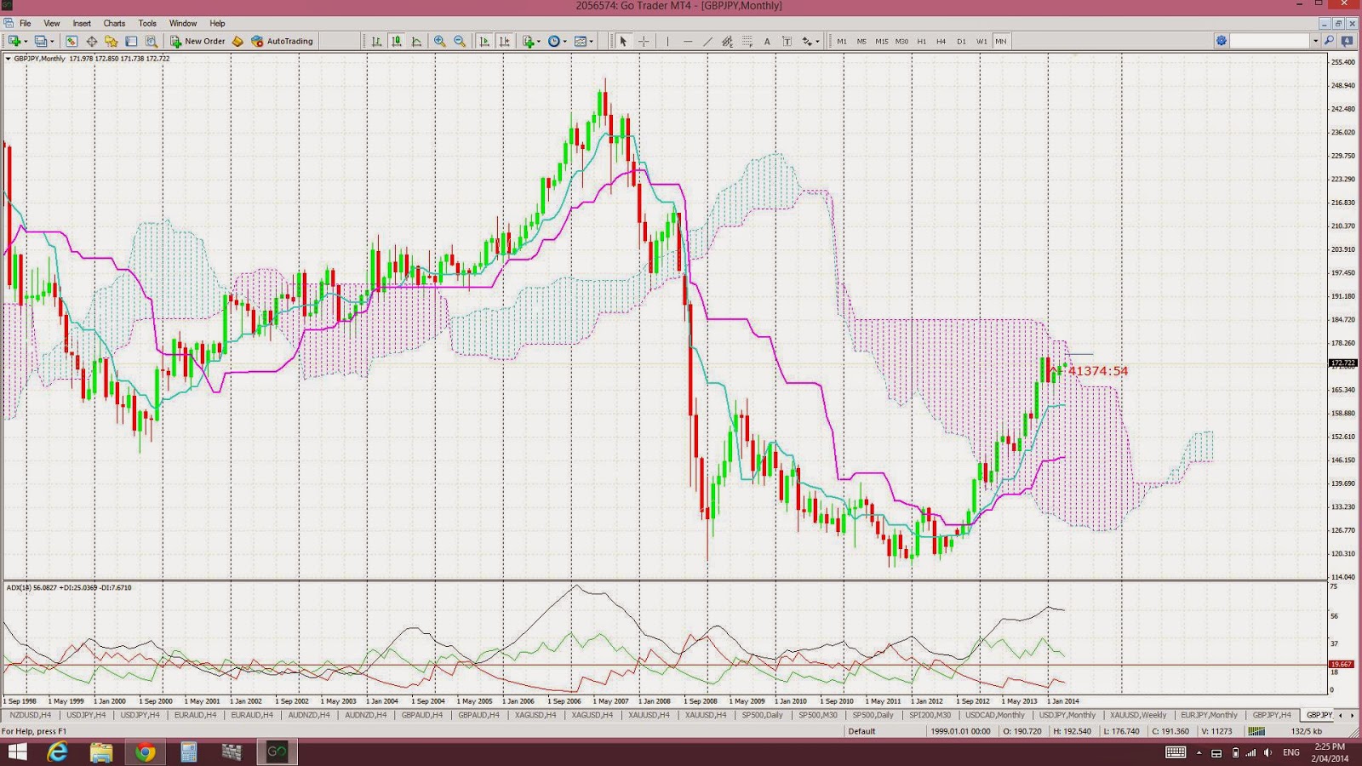Viewport: 1362px width, 766px height.
Task: Open the Charts menu
Action: tap(114, 23)
